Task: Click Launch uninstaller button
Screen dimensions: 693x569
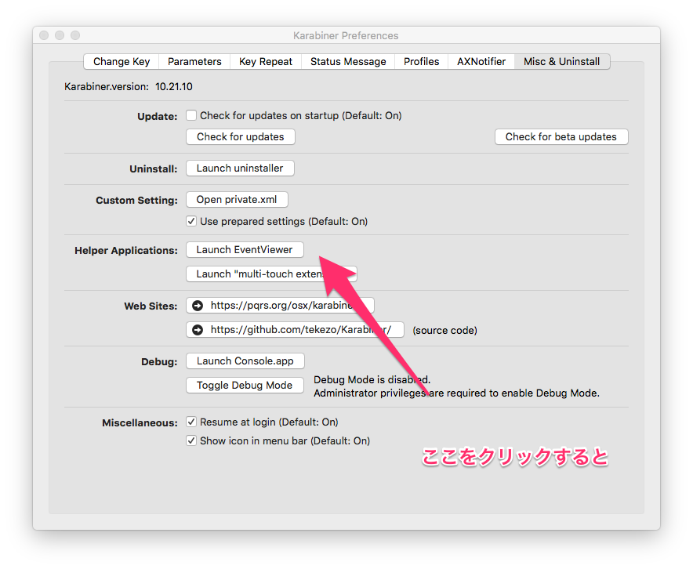Action: [240, 169]
